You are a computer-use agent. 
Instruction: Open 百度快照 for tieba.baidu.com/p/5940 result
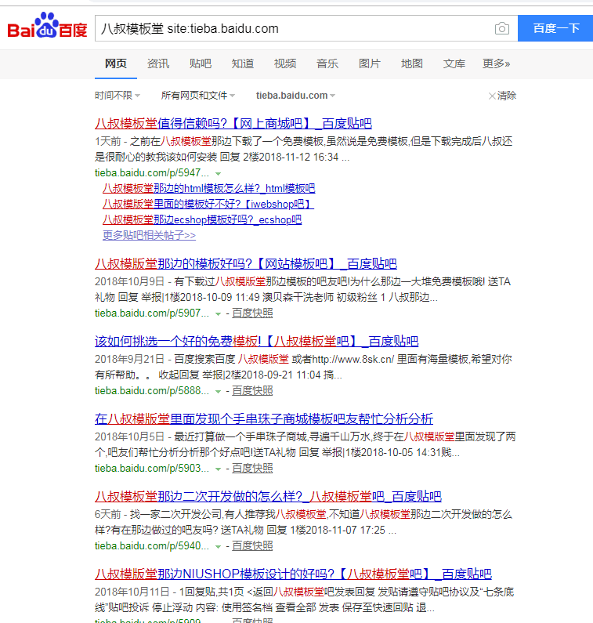(252, 546)
